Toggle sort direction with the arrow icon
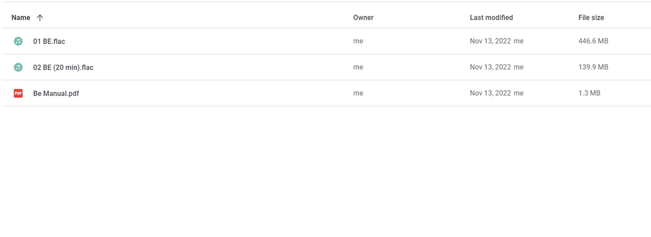Viewport: 651px width, 237px height. point(40,18)
